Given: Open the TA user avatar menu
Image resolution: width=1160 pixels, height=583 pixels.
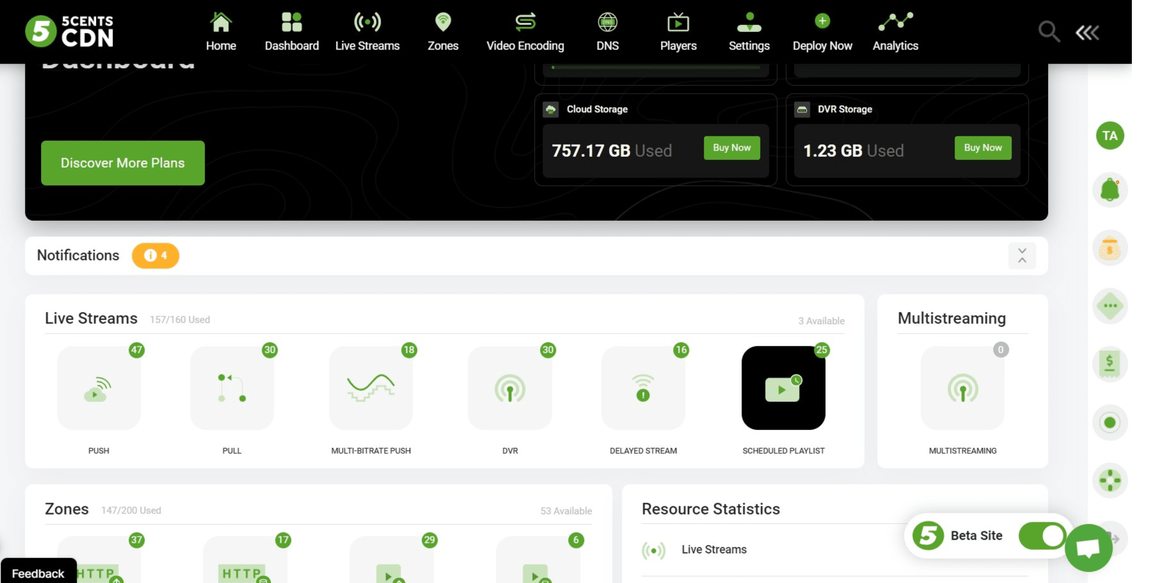Looking at the screenshot, I should click(1110, 136).
